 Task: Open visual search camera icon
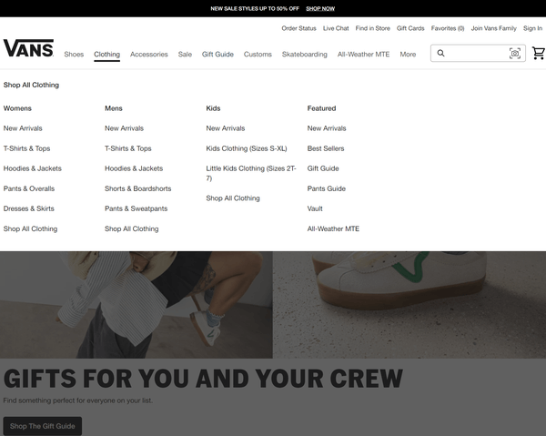(x=515, y=54)
